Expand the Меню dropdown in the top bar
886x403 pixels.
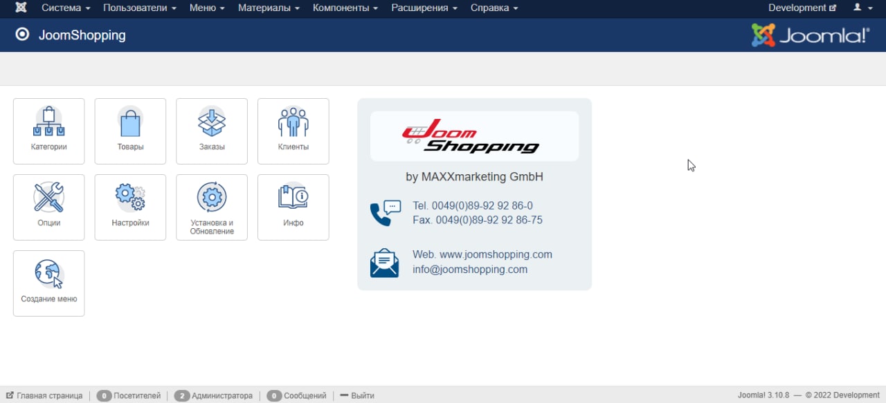click(x=207, y=8)
